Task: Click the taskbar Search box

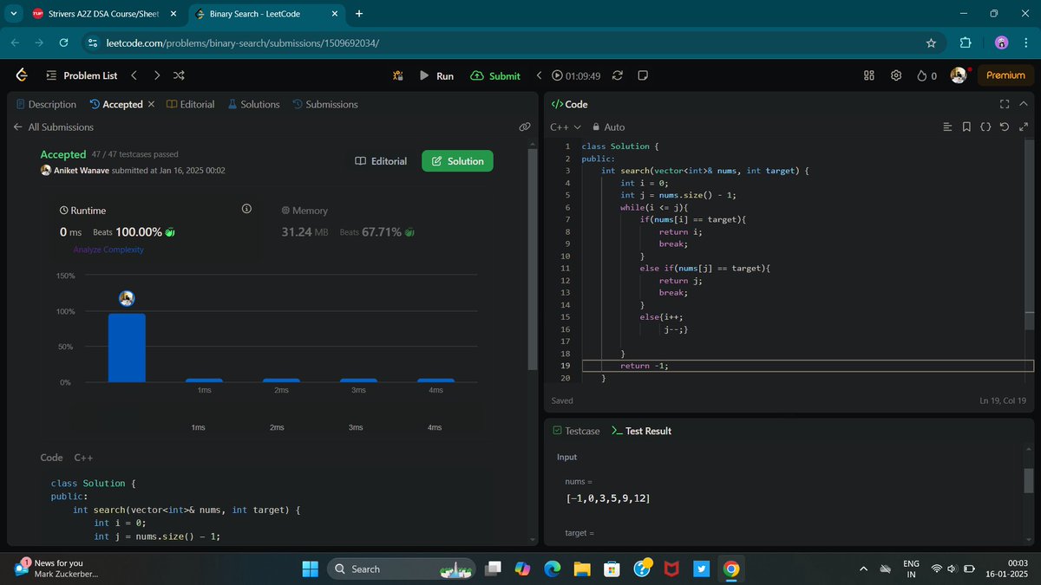Action: [401, 569]
